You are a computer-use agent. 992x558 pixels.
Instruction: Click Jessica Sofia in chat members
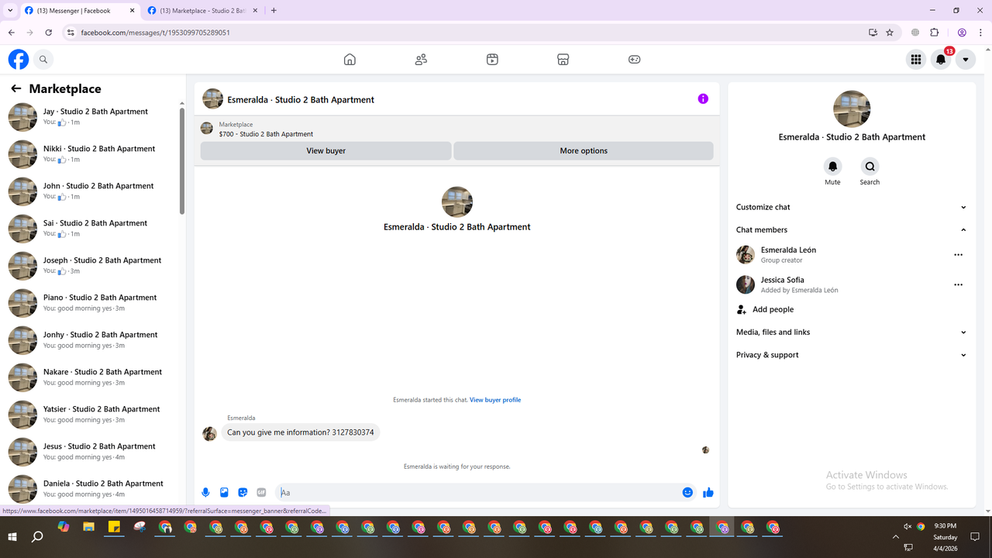(782, 280)
